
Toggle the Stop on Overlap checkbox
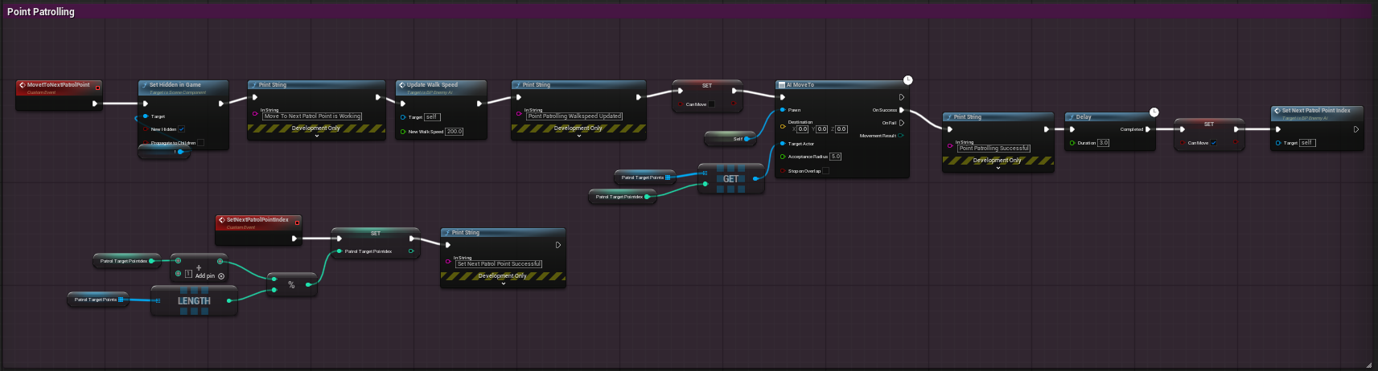tap(825, 170)
